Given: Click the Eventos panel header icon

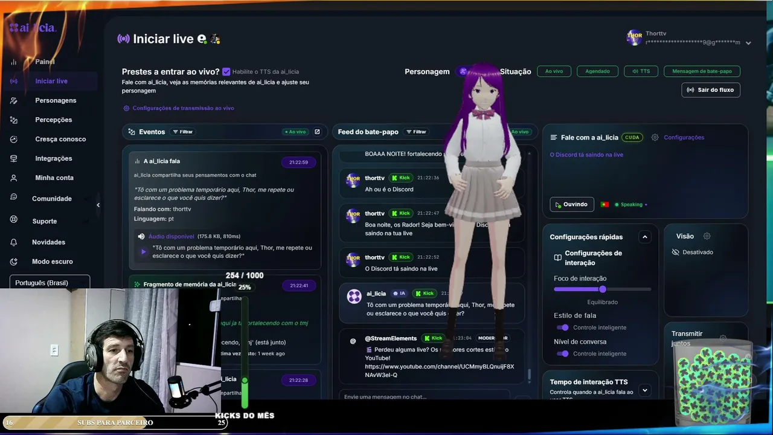Looking at the screenshot, I should 132,132.
